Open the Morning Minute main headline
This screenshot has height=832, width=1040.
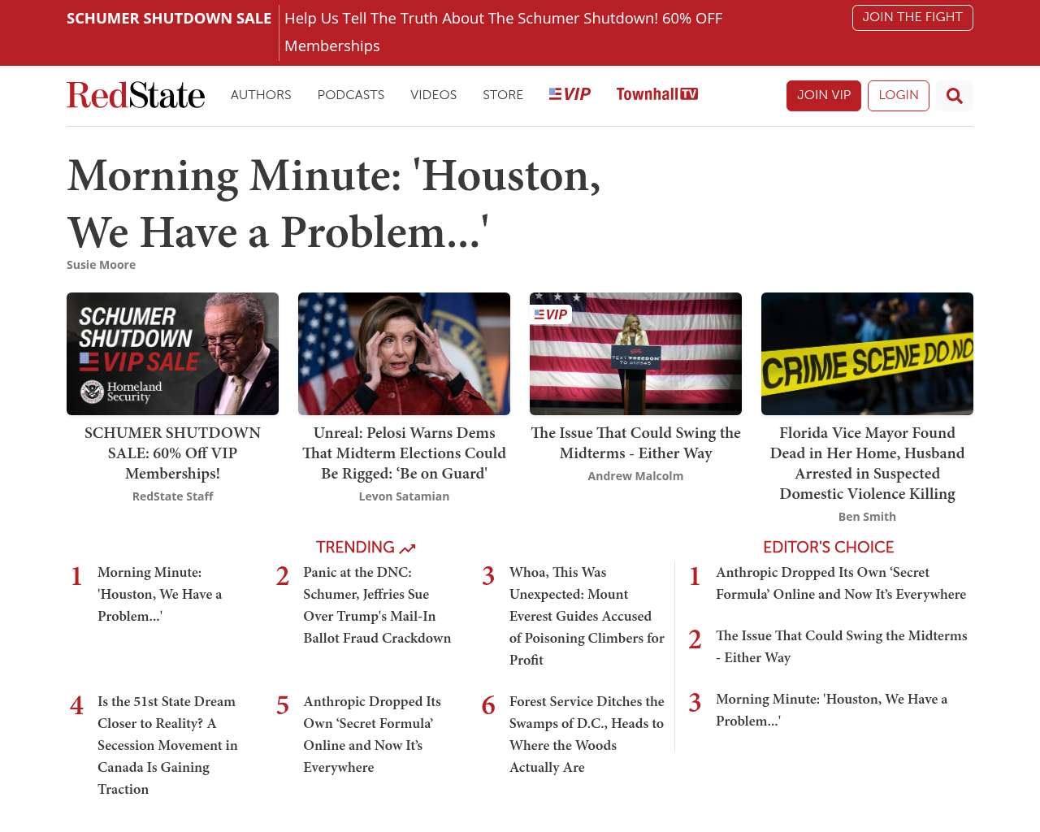pyautogui.click(x=334, y=203)
